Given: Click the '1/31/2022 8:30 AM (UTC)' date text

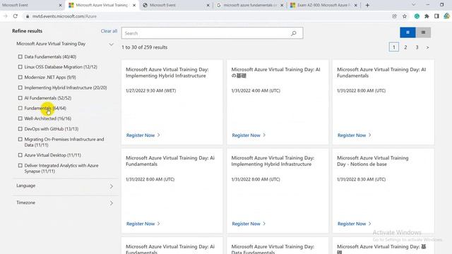Looking at the screenshot, I should coord(361,179).
